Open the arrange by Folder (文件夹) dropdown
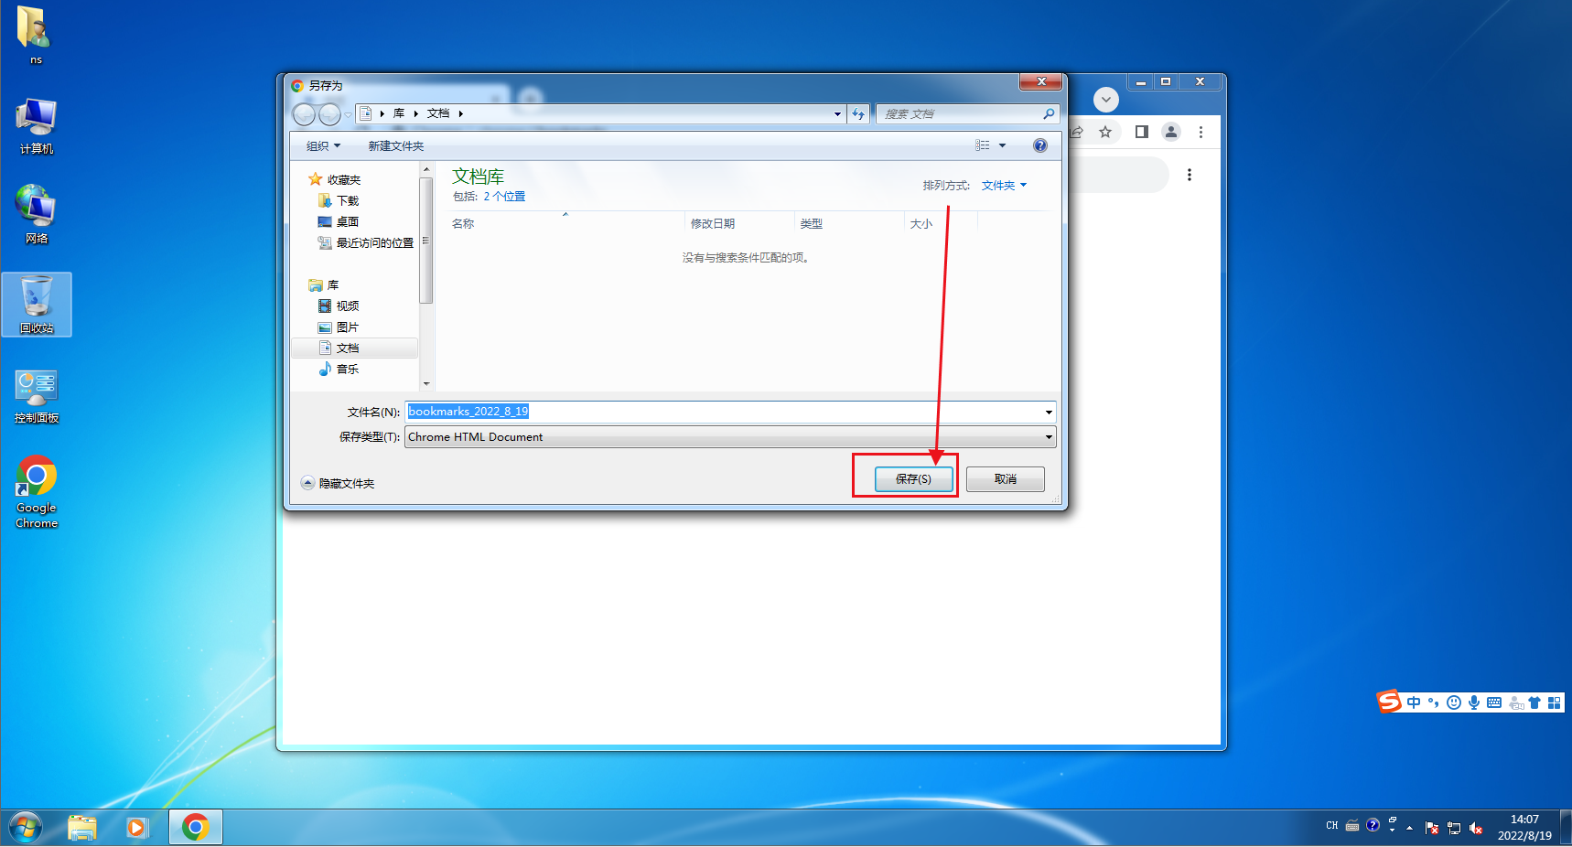The width and height of the screenshot is (1572, 847). (x=1004, y=186)
